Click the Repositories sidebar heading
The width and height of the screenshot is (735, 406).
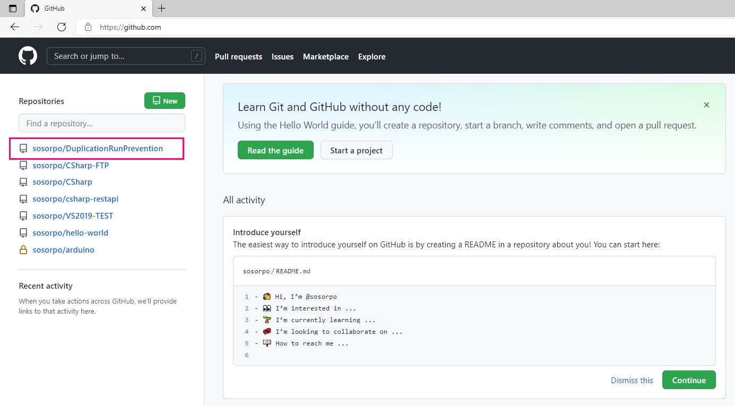41,101
